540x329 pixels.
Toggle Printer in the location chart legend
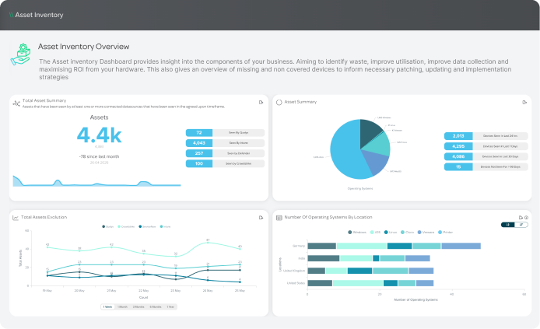(x=445, y=233)
